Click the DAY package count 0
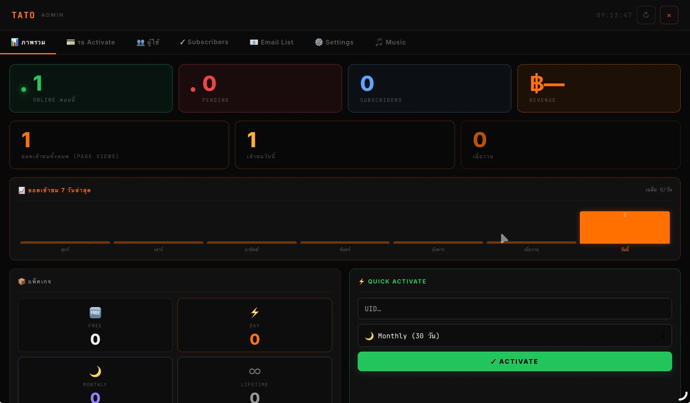690x403 pixels. click(255, 339)
